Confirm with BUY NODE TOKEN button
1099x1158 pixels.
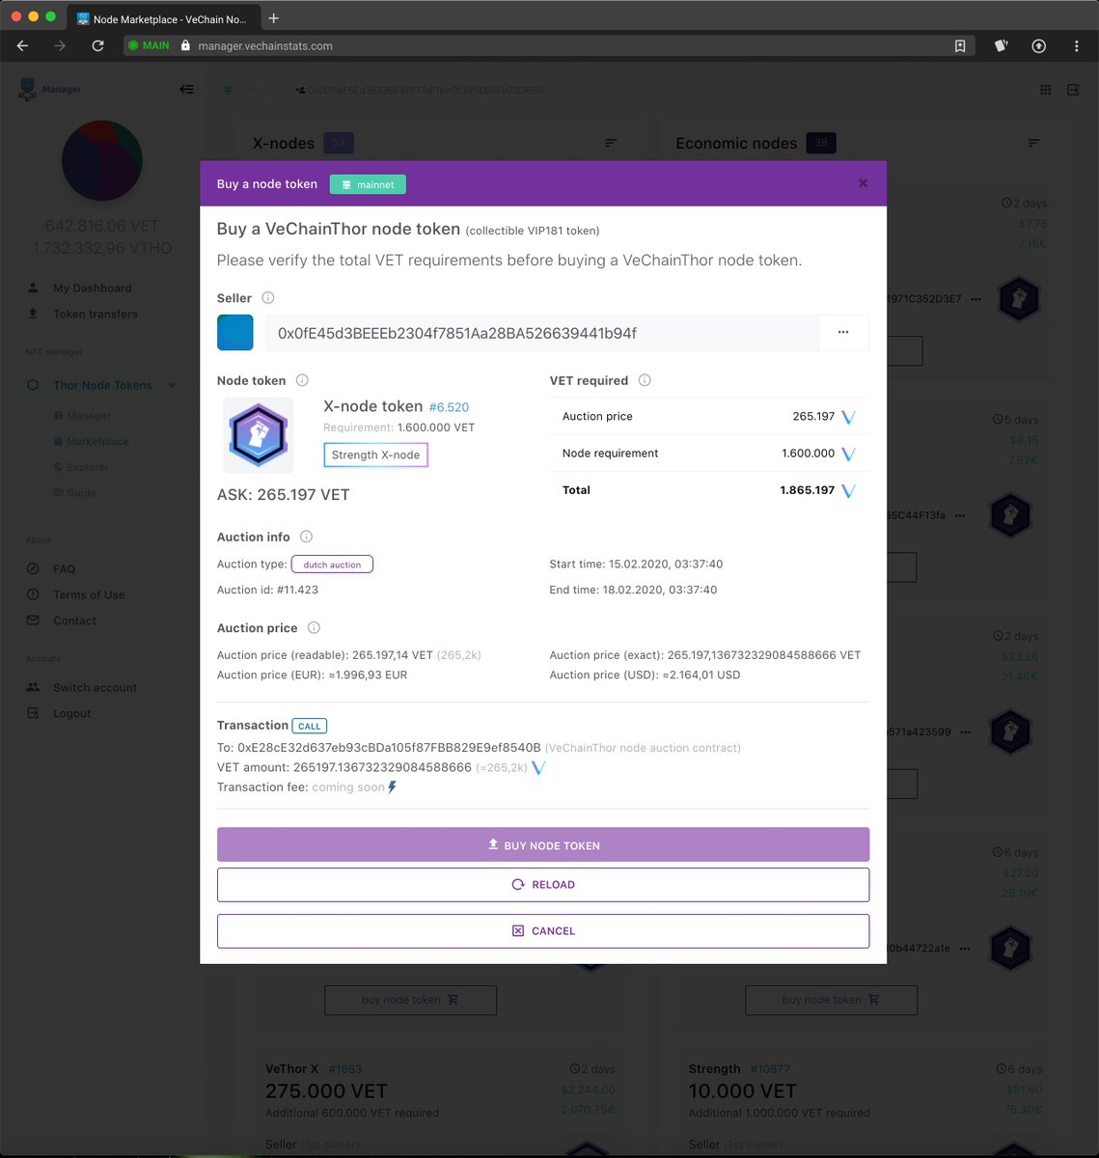point(543,844)
